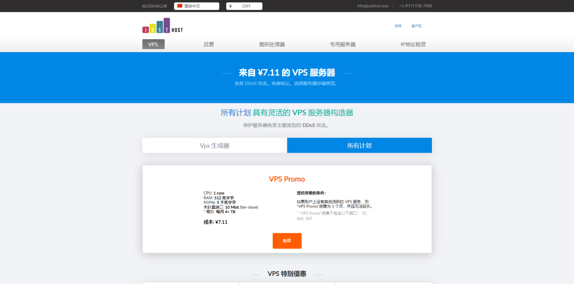Go to the 客户区 client area
This screenshot has width=574, height=284.
click(x=416, y=26)
